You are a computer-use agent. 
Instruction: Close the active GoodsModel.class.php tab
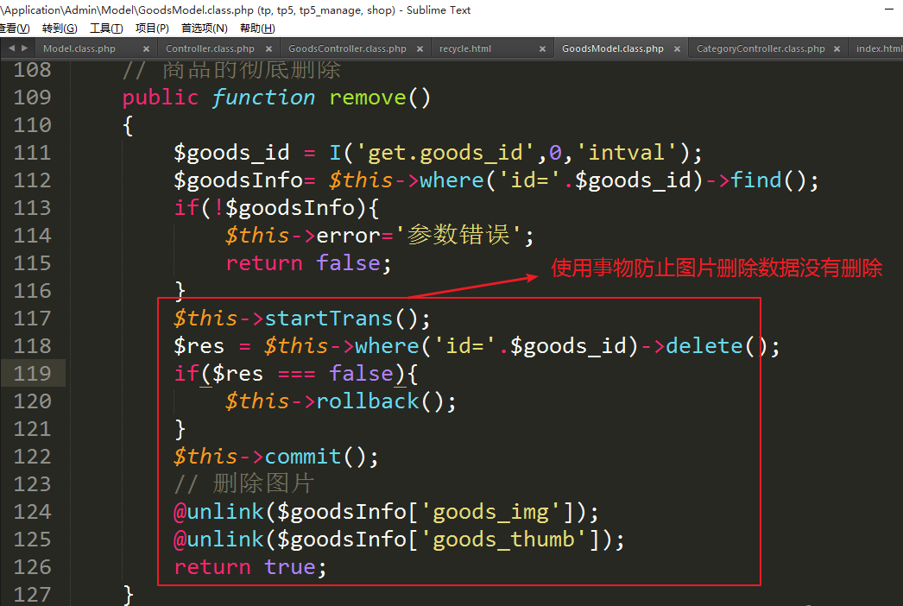pyautogui.click(x=678, y=49)
